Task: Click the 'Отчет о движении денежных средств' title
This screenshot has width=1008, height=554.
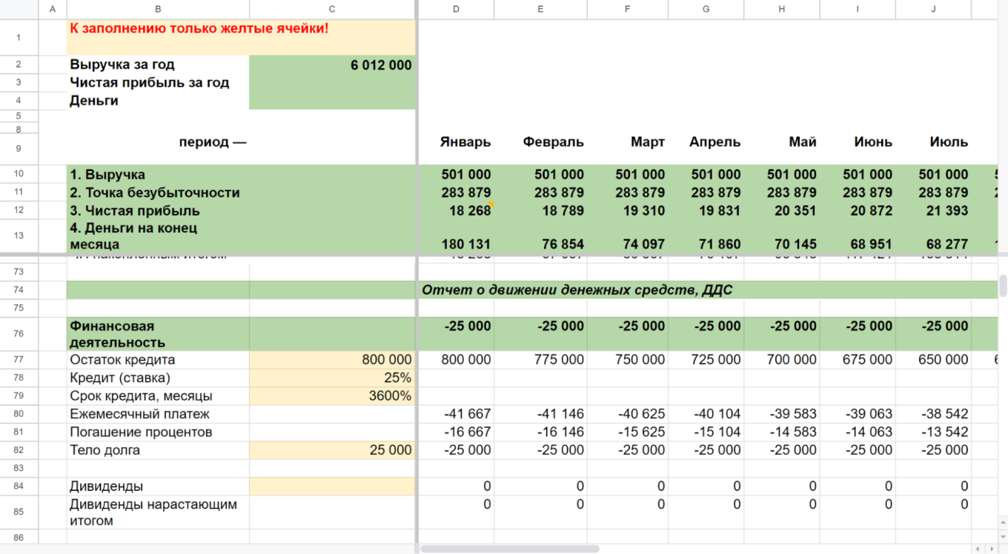Action: pyautogui.click(x=577, y=290)
